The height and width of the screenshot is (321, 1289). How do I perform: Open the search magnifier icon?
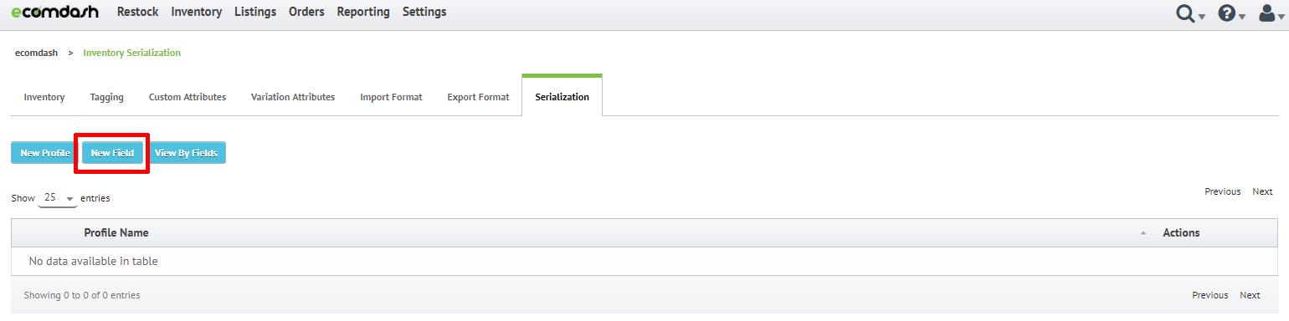coord(1185,13)
